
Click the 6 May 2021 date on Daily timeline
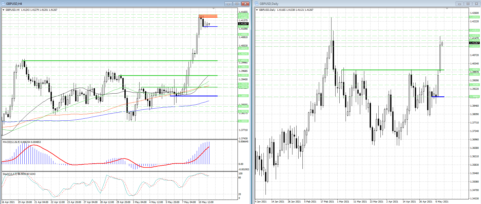point(442,202)
